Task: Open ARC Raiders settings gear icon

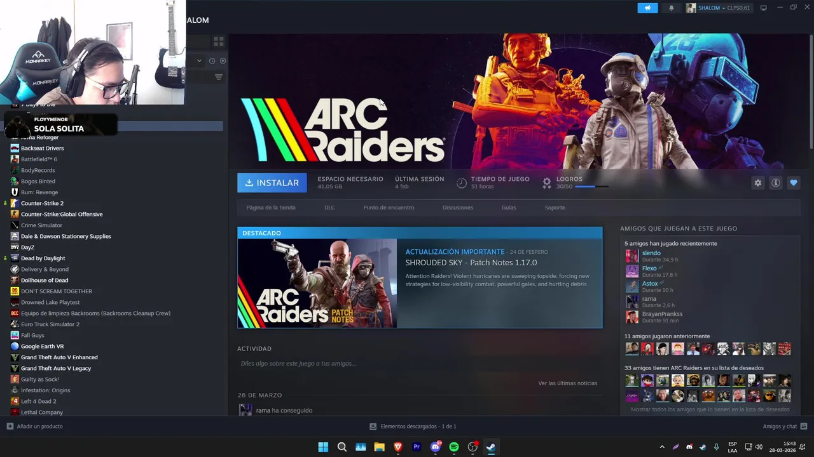Action: point(757,183)
